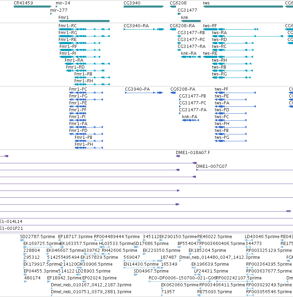Click the RC0-DP0006-150700-021-G06 EST label
This screenshot has height=297, width=293.
182,278
